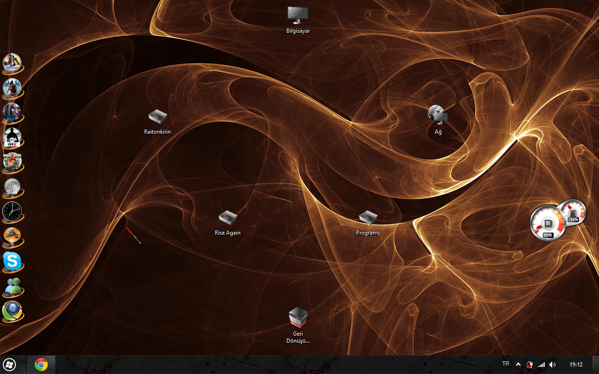Click the Ağ network desktop icon
This screenshot has width=599, height=374.
click(x=438, y=115)
